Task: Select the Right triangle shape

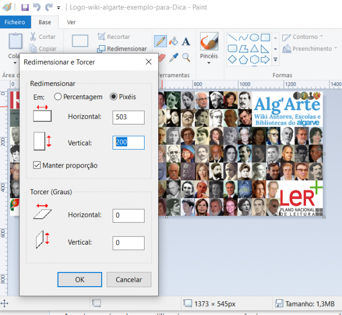Action: 265,48
